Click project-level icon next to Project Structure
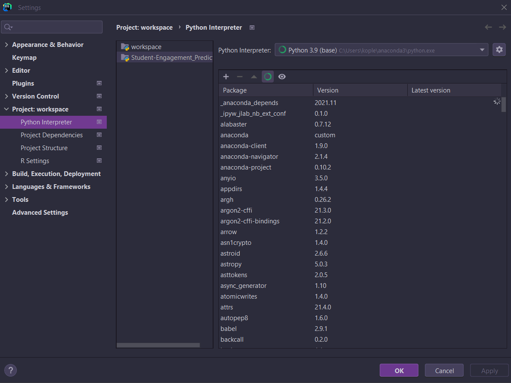This screenshot has width=511, height=383. 99,148
